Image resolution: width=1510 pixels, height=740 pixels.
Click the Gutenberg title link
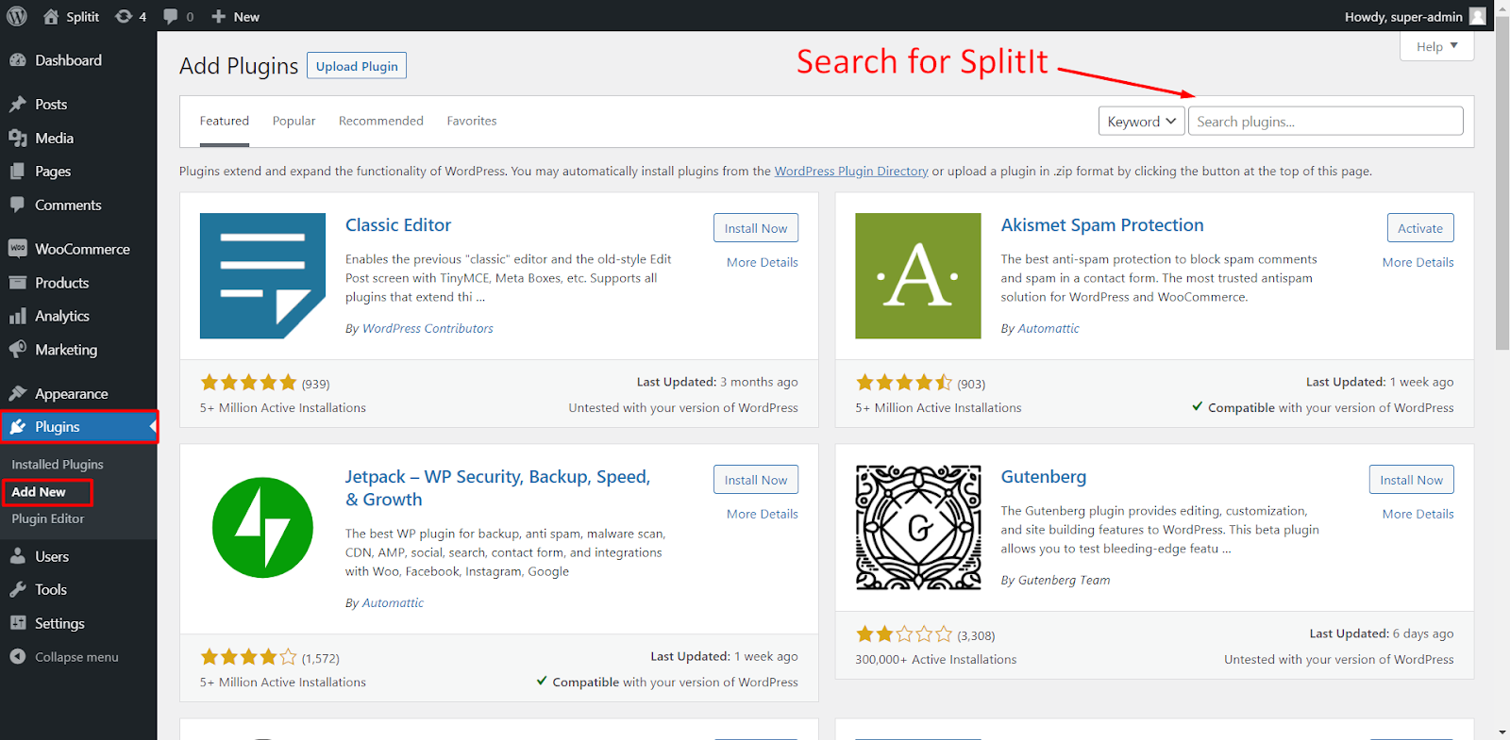click(1044, 477)
